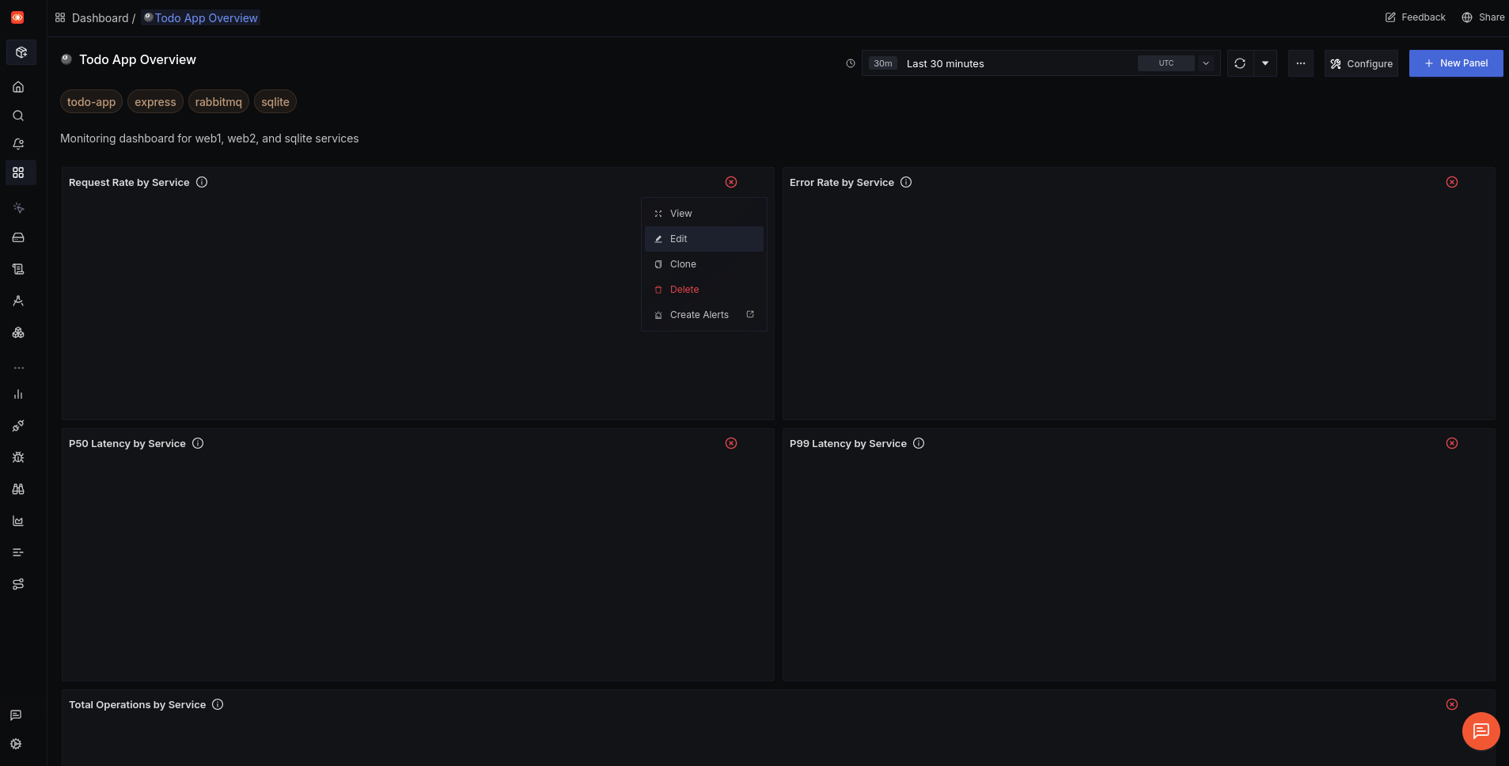
Task: Open dashboard Configure settings
Action: pos(1361,63)
